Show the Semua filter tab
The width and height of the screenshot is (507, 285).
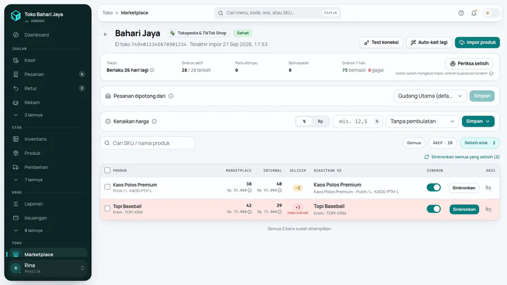pos(413,143)
